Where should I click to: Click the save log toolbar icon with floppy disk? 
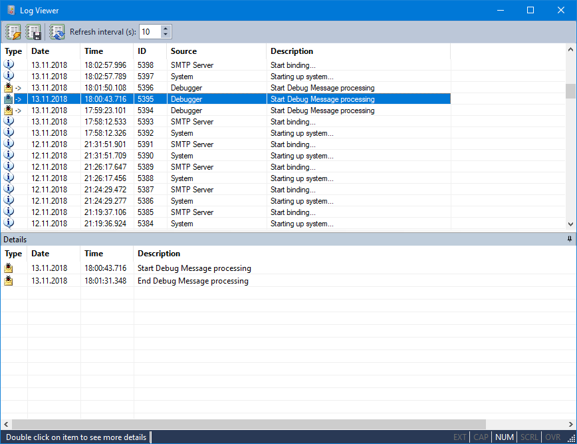point(33,32)
